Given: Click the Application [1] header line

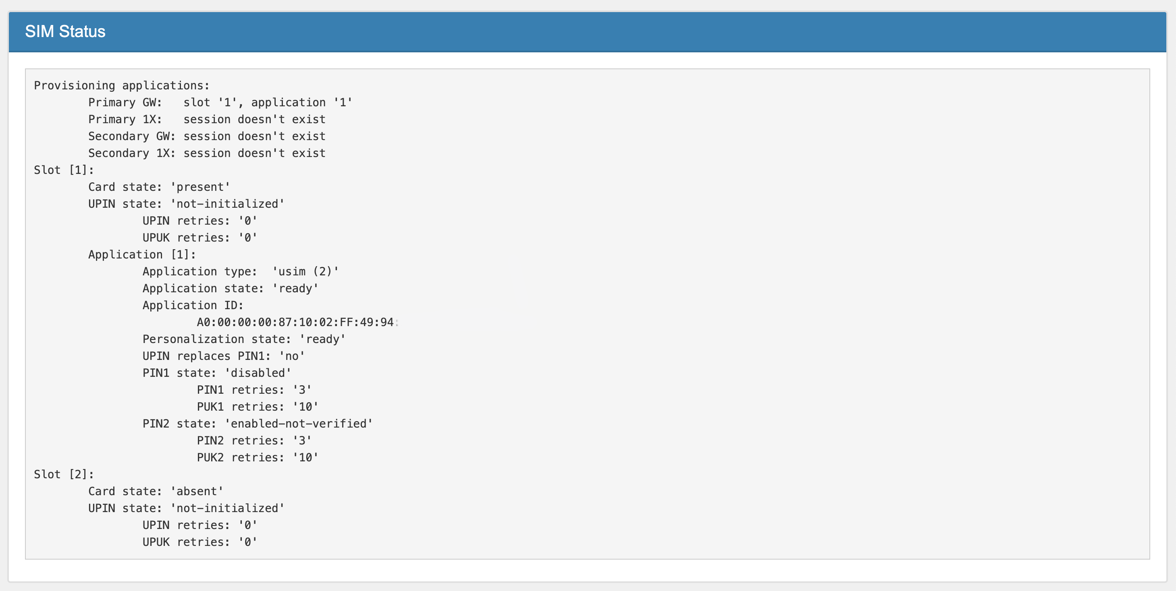Looking at the screenshot, I should point(142,254).
